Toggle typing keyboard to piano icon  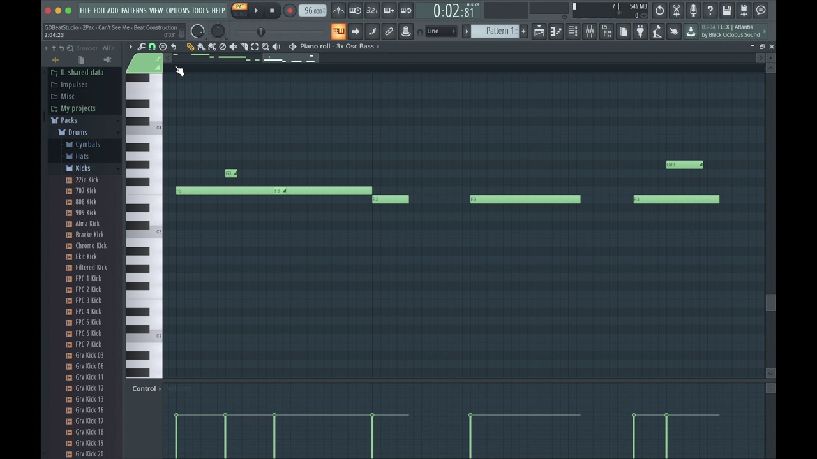point(338,31)
